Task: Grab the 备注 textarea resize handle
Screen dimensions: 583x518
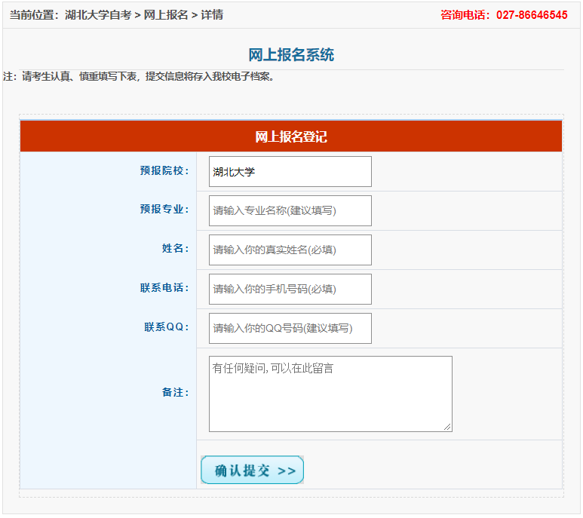Action: [448, 428]
